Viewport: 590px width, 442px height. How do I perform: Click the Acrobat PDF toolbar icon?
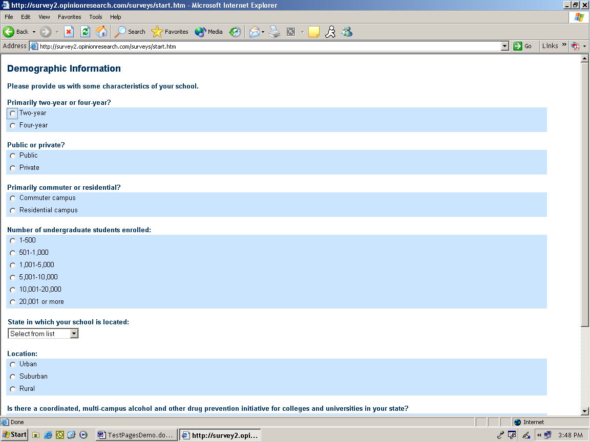click(575, 46)
